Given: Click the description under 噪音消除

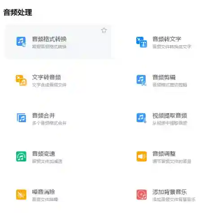Looking at the screenshot, I should click(x=45, y=200).
